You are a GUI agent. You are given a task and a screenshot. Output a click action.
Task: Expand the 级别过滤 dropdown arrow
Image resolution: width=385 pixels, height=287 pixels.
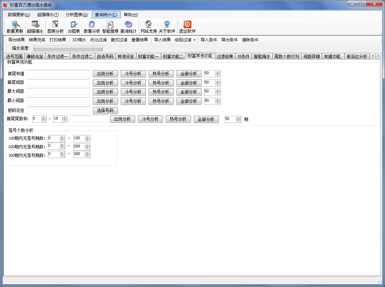click(194, 40)
